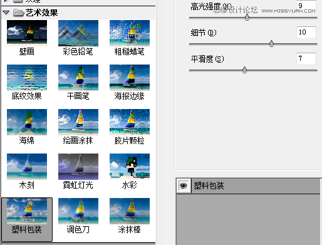Click the selected 塑料包装 filter thumbnail
The image size is (322, 245).
point(27,211)
